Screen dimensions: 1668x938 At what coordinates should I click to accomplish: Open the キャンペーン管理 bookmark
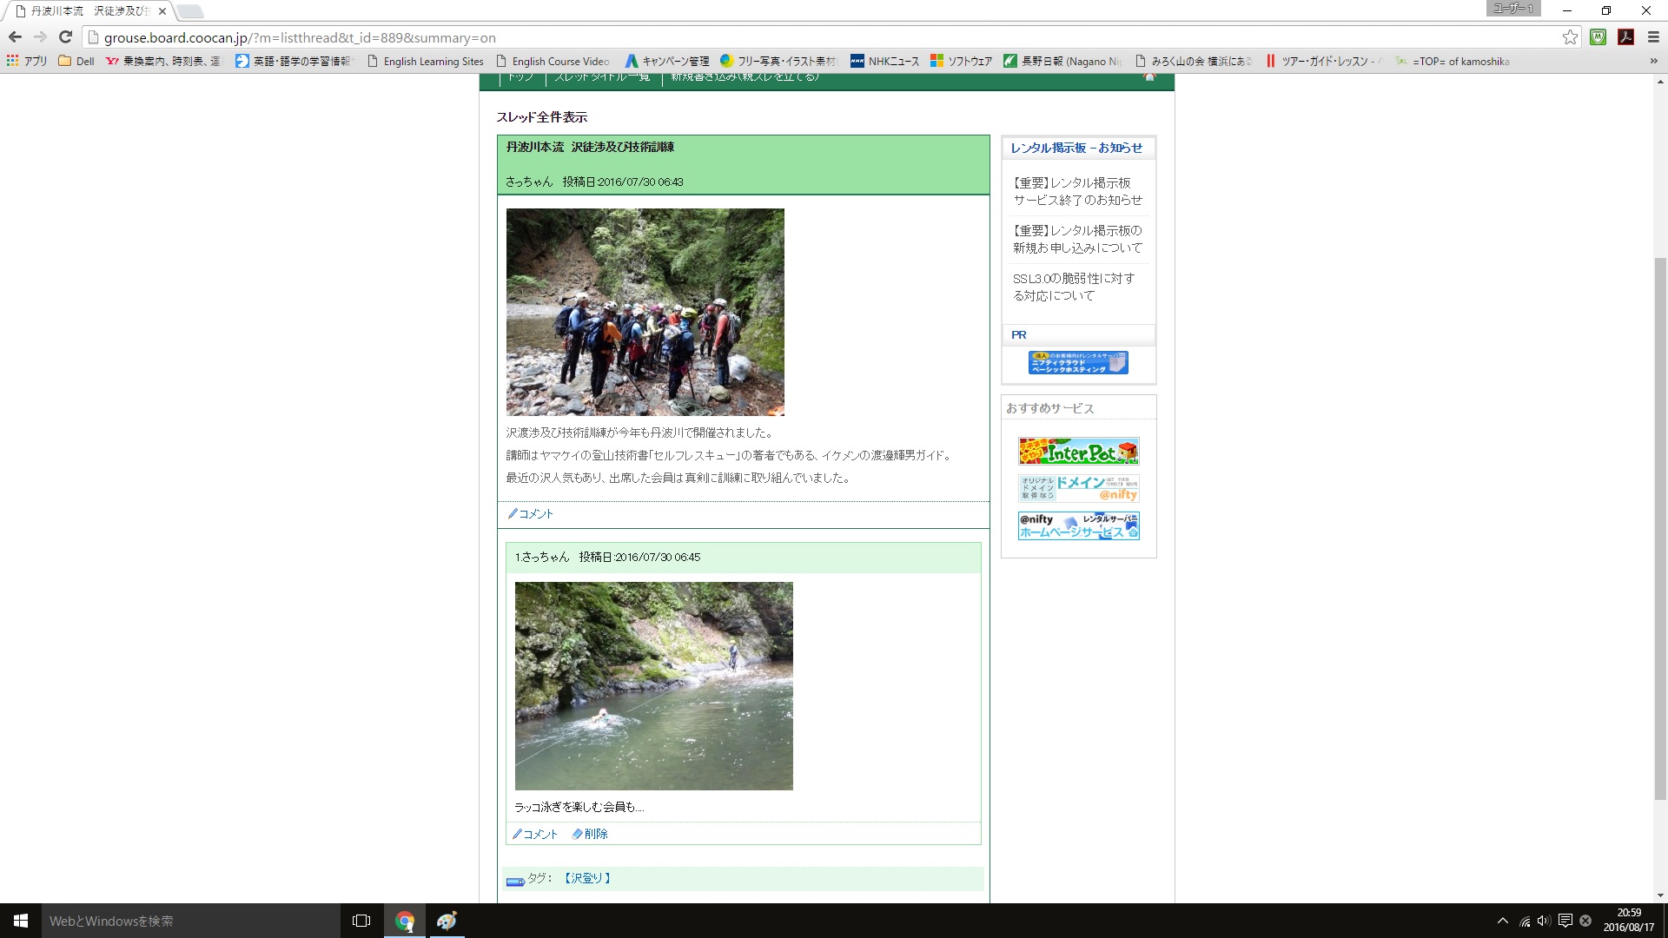click(x=667, y=61)
